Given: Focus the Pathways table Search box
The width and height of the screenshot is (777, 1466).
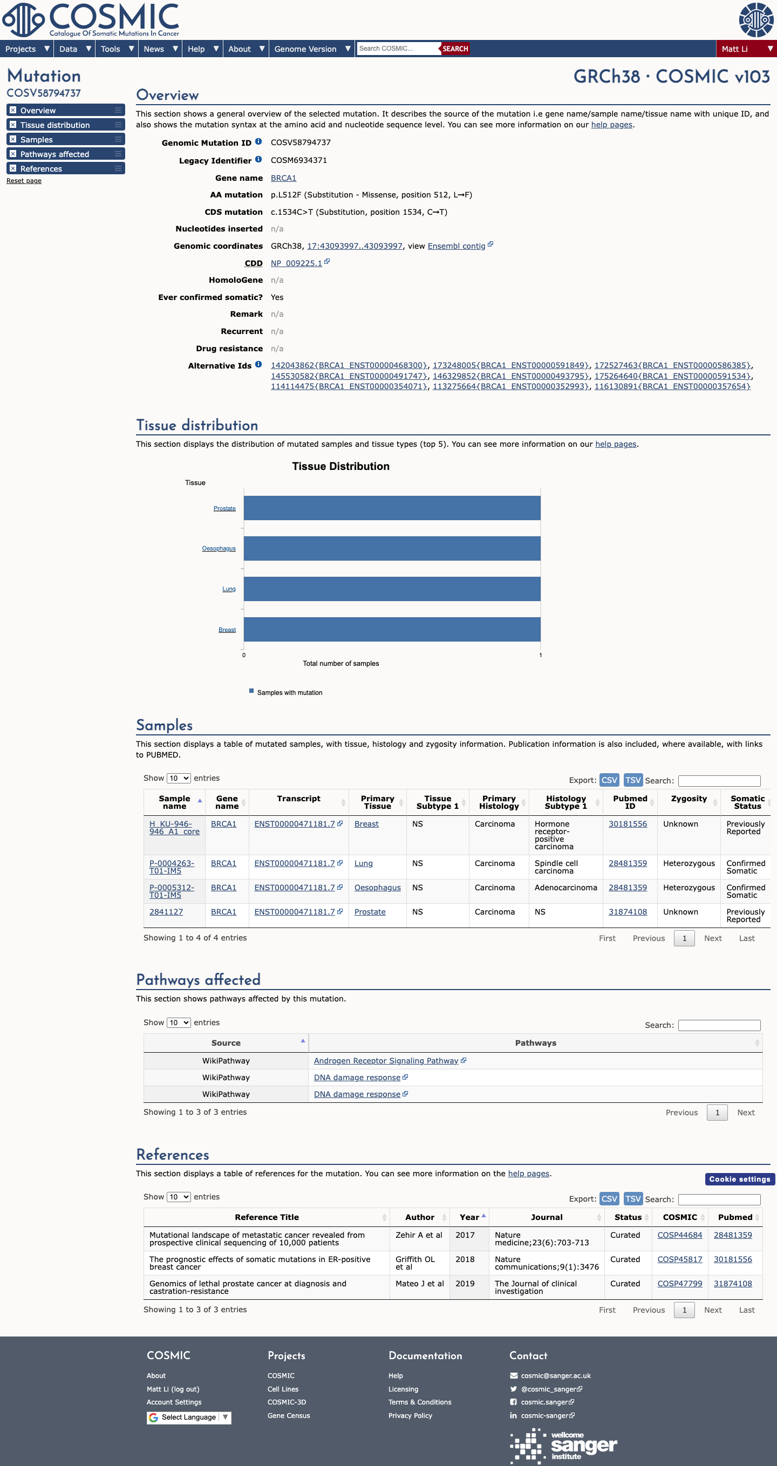Looking at the screenshot, I should (x=719, y=1026).
